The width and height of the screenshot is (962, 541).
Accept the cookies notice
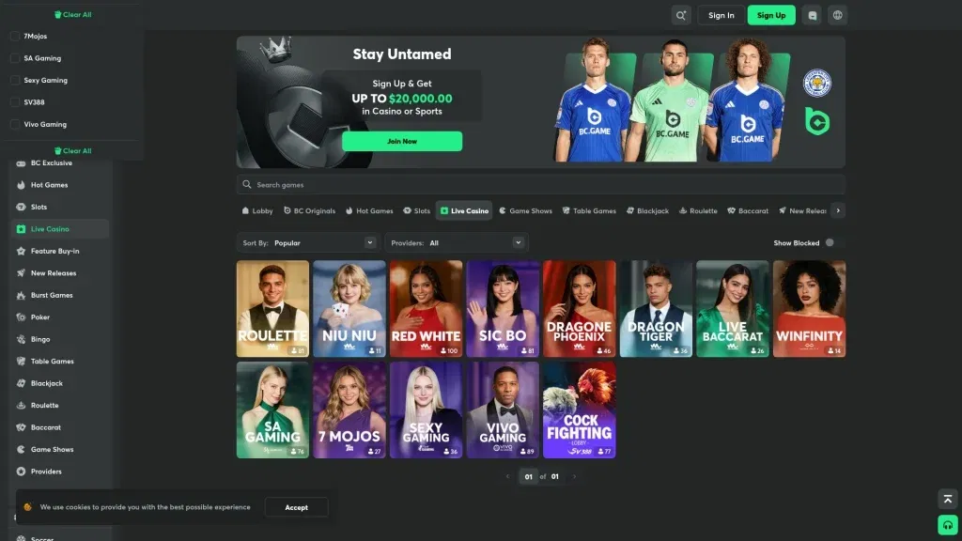click(x=296, y=507)
